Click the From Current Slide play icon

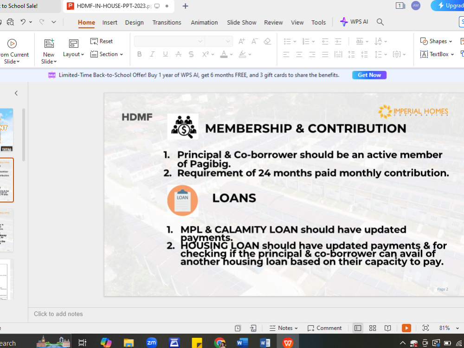[x=12, y=44]
